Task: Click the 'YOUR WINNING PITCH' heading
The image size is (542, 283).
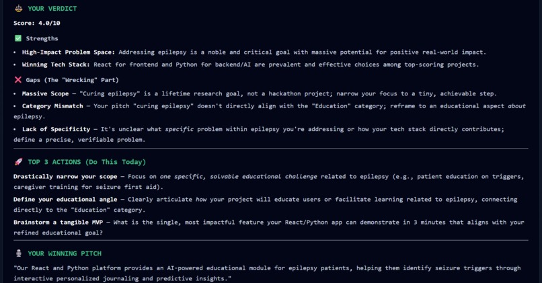Action: pos(65,253)
